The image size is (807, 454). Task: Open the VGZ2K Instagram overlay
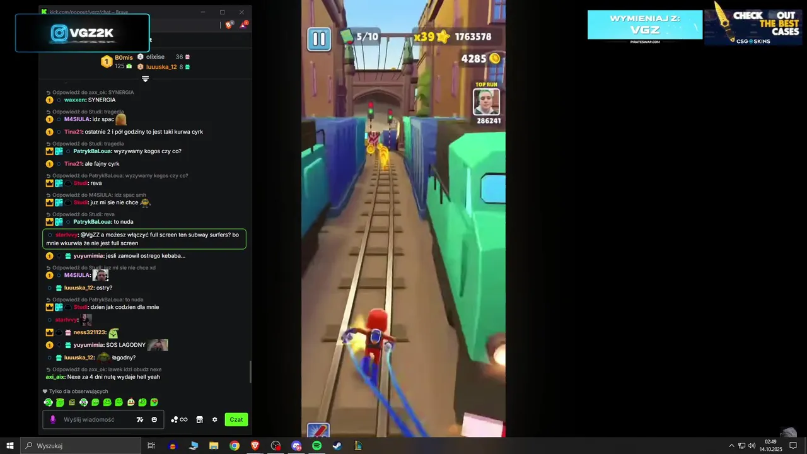(x=82, y=33)
